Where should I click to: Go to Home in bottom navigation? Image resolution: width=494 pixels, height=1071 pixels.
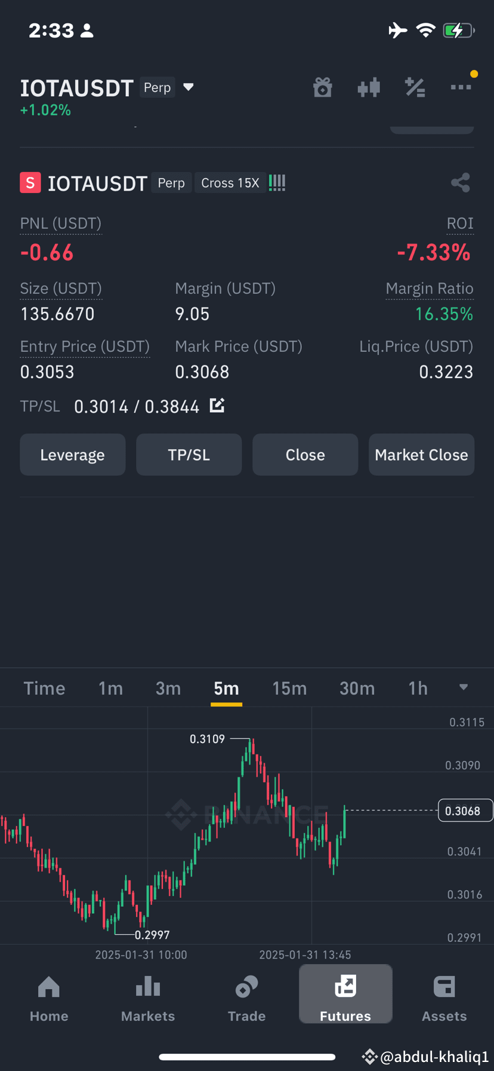pyautogui.click(x=49, y=999)
